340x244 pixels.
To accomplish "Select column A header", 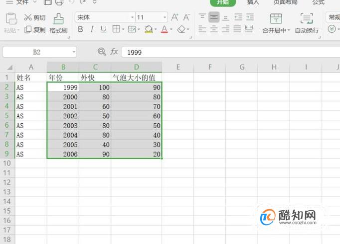I will (31, 67).
